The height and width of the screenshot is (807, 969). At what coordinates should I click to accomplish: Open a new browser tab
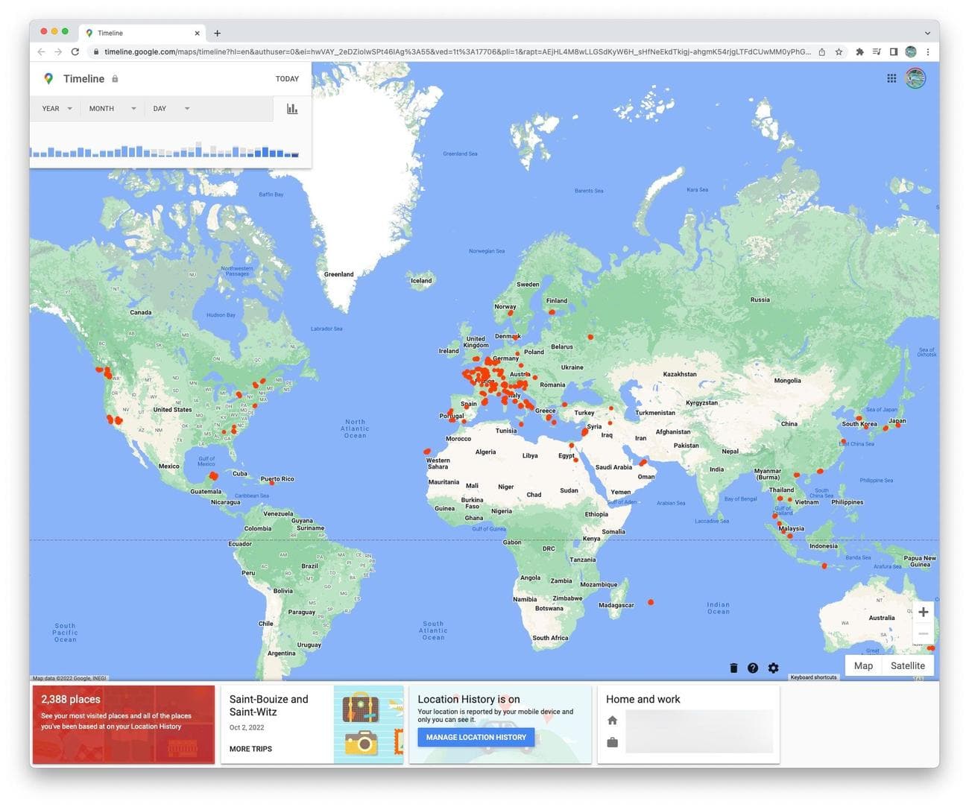click(x=218, y=33)
